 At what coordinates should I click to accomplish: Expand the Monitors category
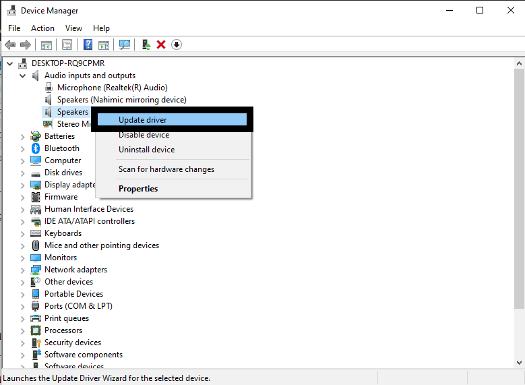click(22, 258)
